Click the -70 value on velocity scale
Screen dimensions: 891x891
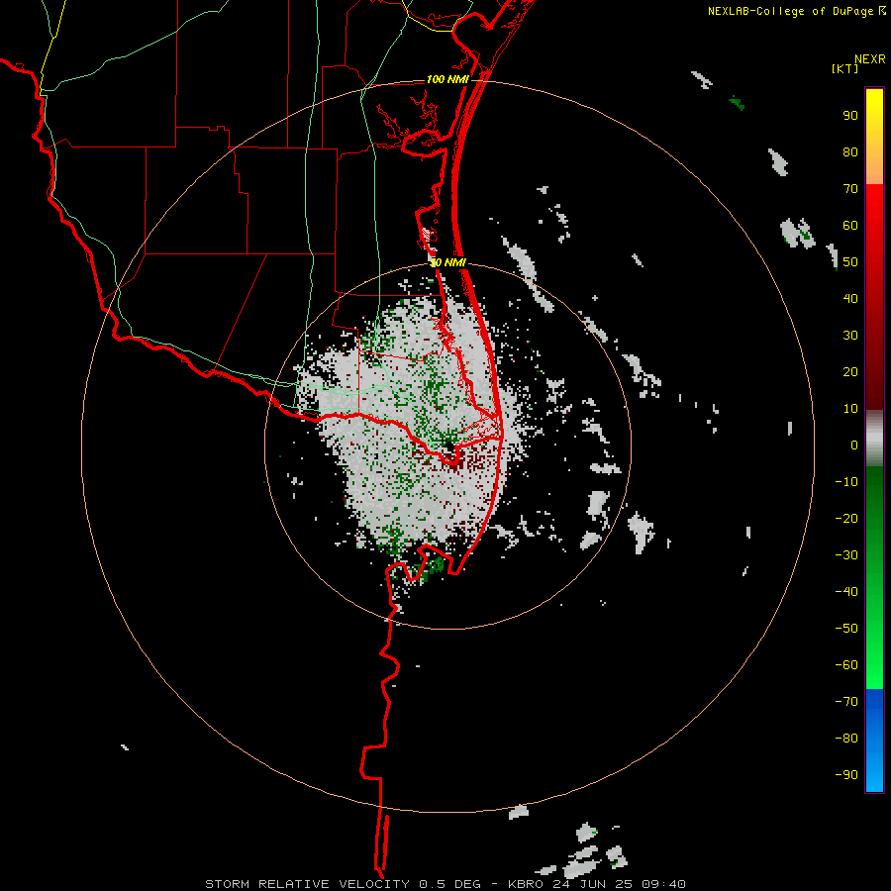pyautogui.click(x=846, y=702)
